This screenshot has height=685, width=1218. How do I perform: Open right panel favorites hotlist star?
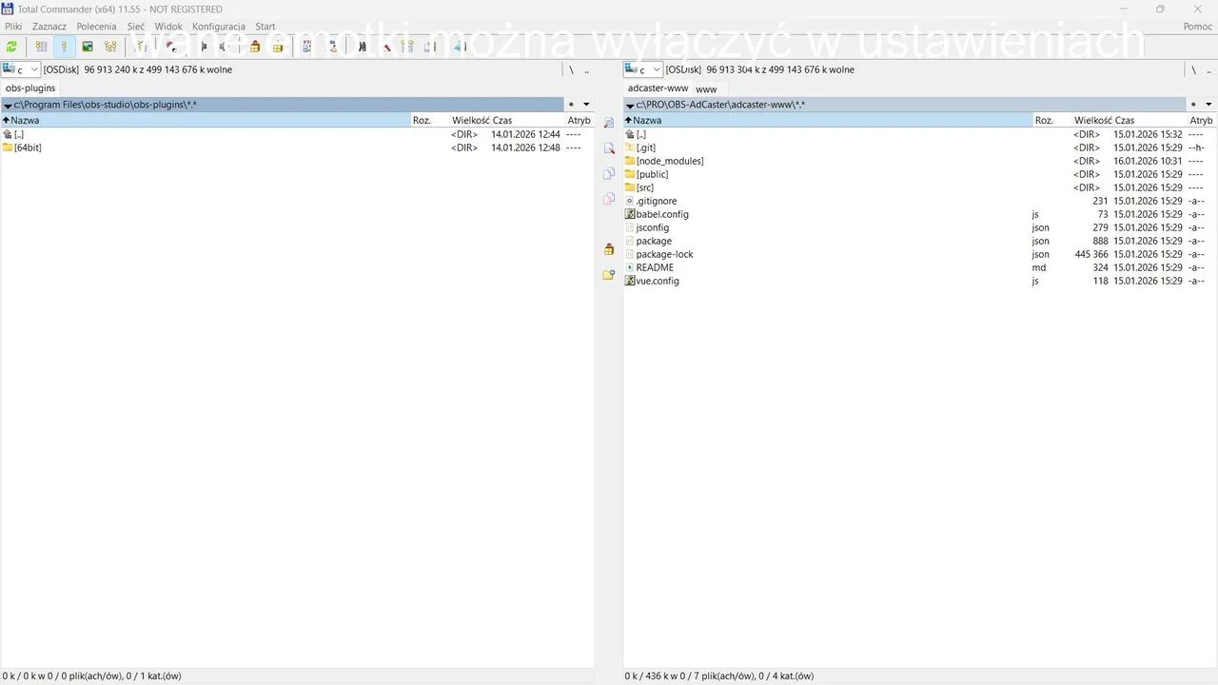click(1193, 105)
